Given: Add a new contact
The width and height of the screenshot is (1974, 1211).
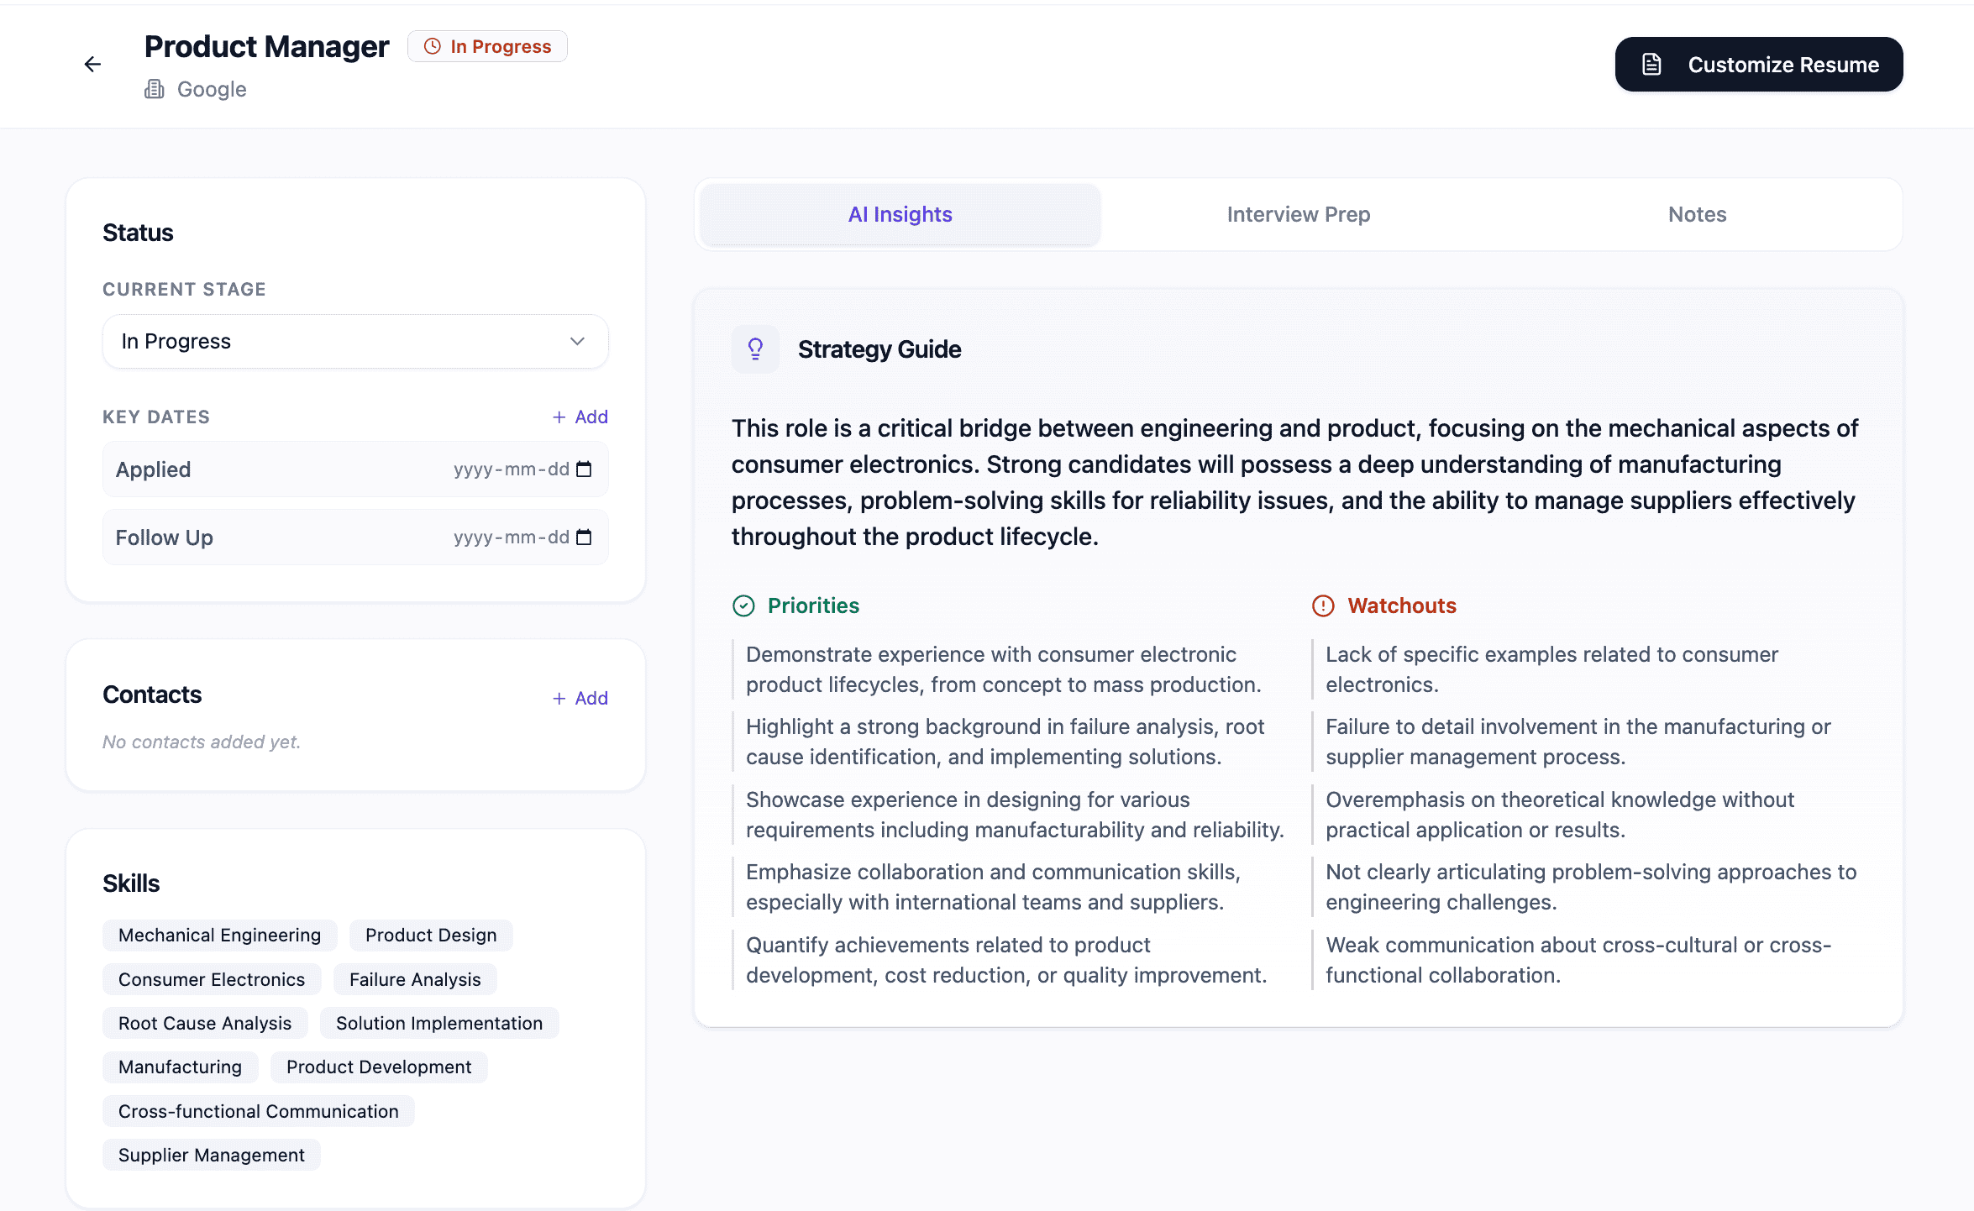Looking at the screenshot, I should click(580, 699).
